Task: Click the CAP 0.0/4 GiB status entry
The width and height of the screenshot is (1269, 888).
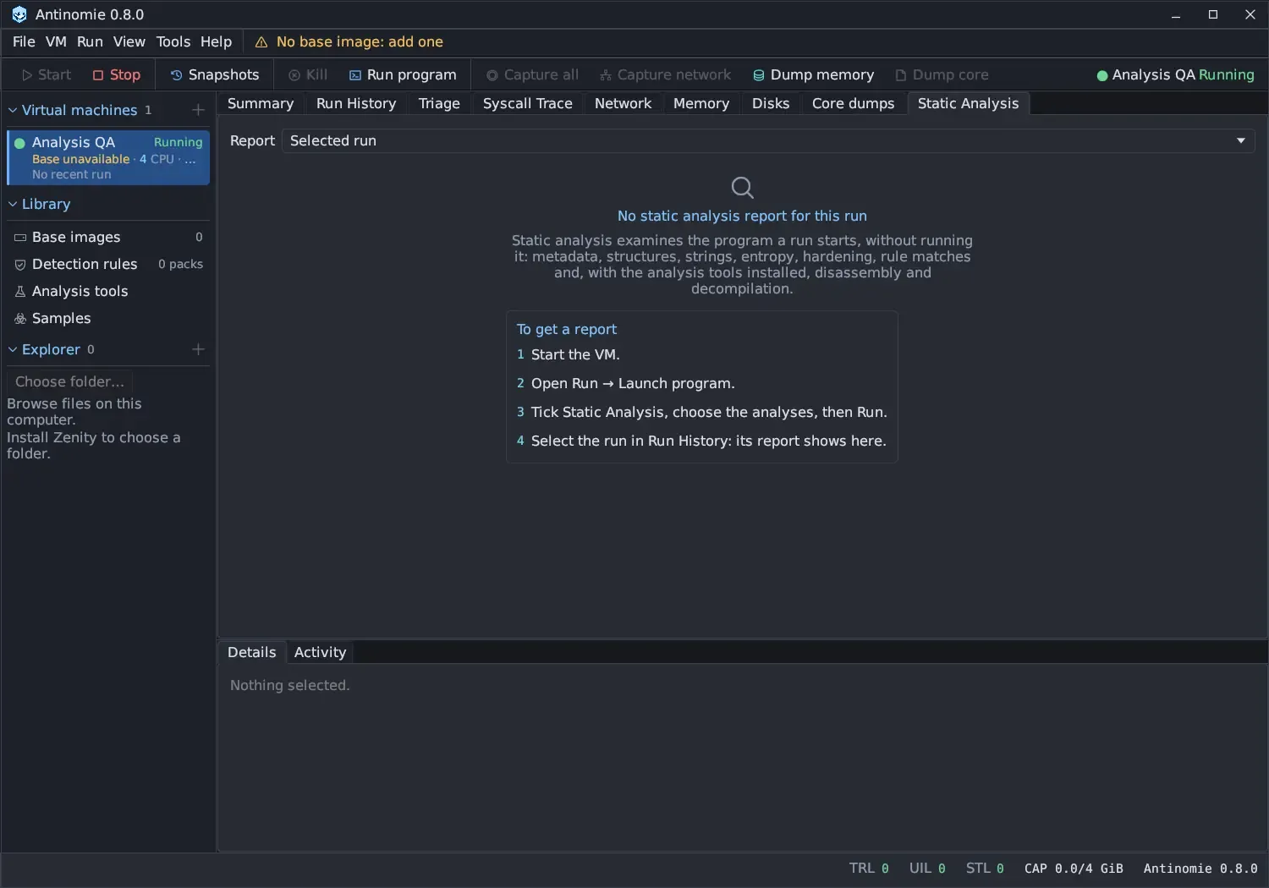Action: (x=1074, y=869)
